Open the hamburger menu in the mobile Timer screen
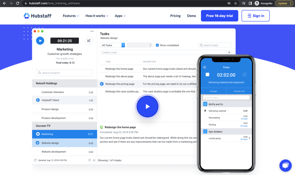 204,67
